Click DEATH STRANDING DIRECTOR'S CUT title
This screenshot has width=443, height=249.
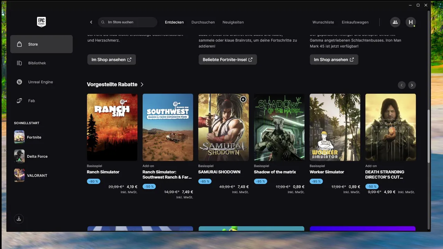[385, 174]
